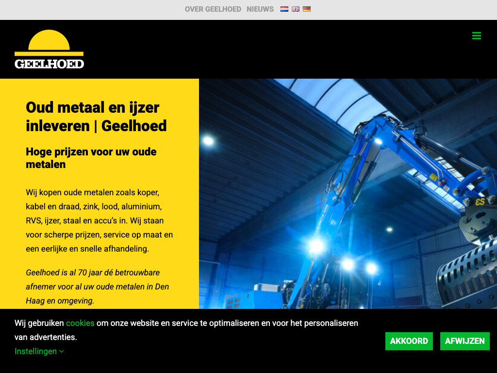
Task: Click the cookie notice text 'Wij gebruiken'
Action: [x=40, y=323]
